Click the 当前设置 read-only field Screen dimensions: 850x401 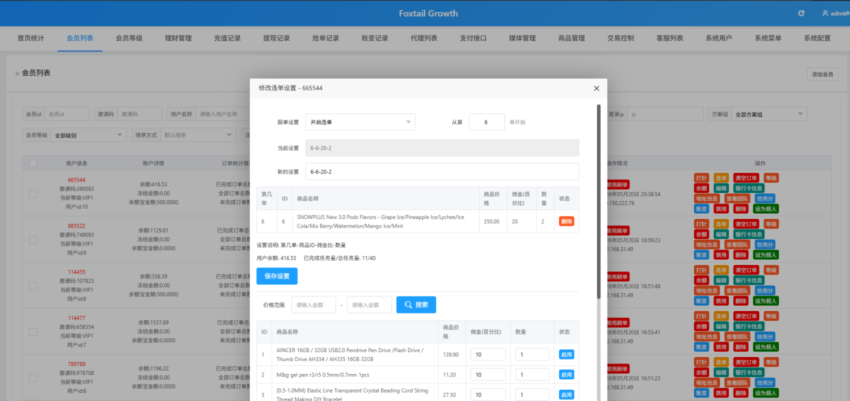pos(442,148)
